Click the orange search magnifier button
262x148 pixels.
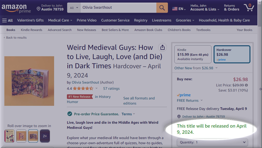162,8
